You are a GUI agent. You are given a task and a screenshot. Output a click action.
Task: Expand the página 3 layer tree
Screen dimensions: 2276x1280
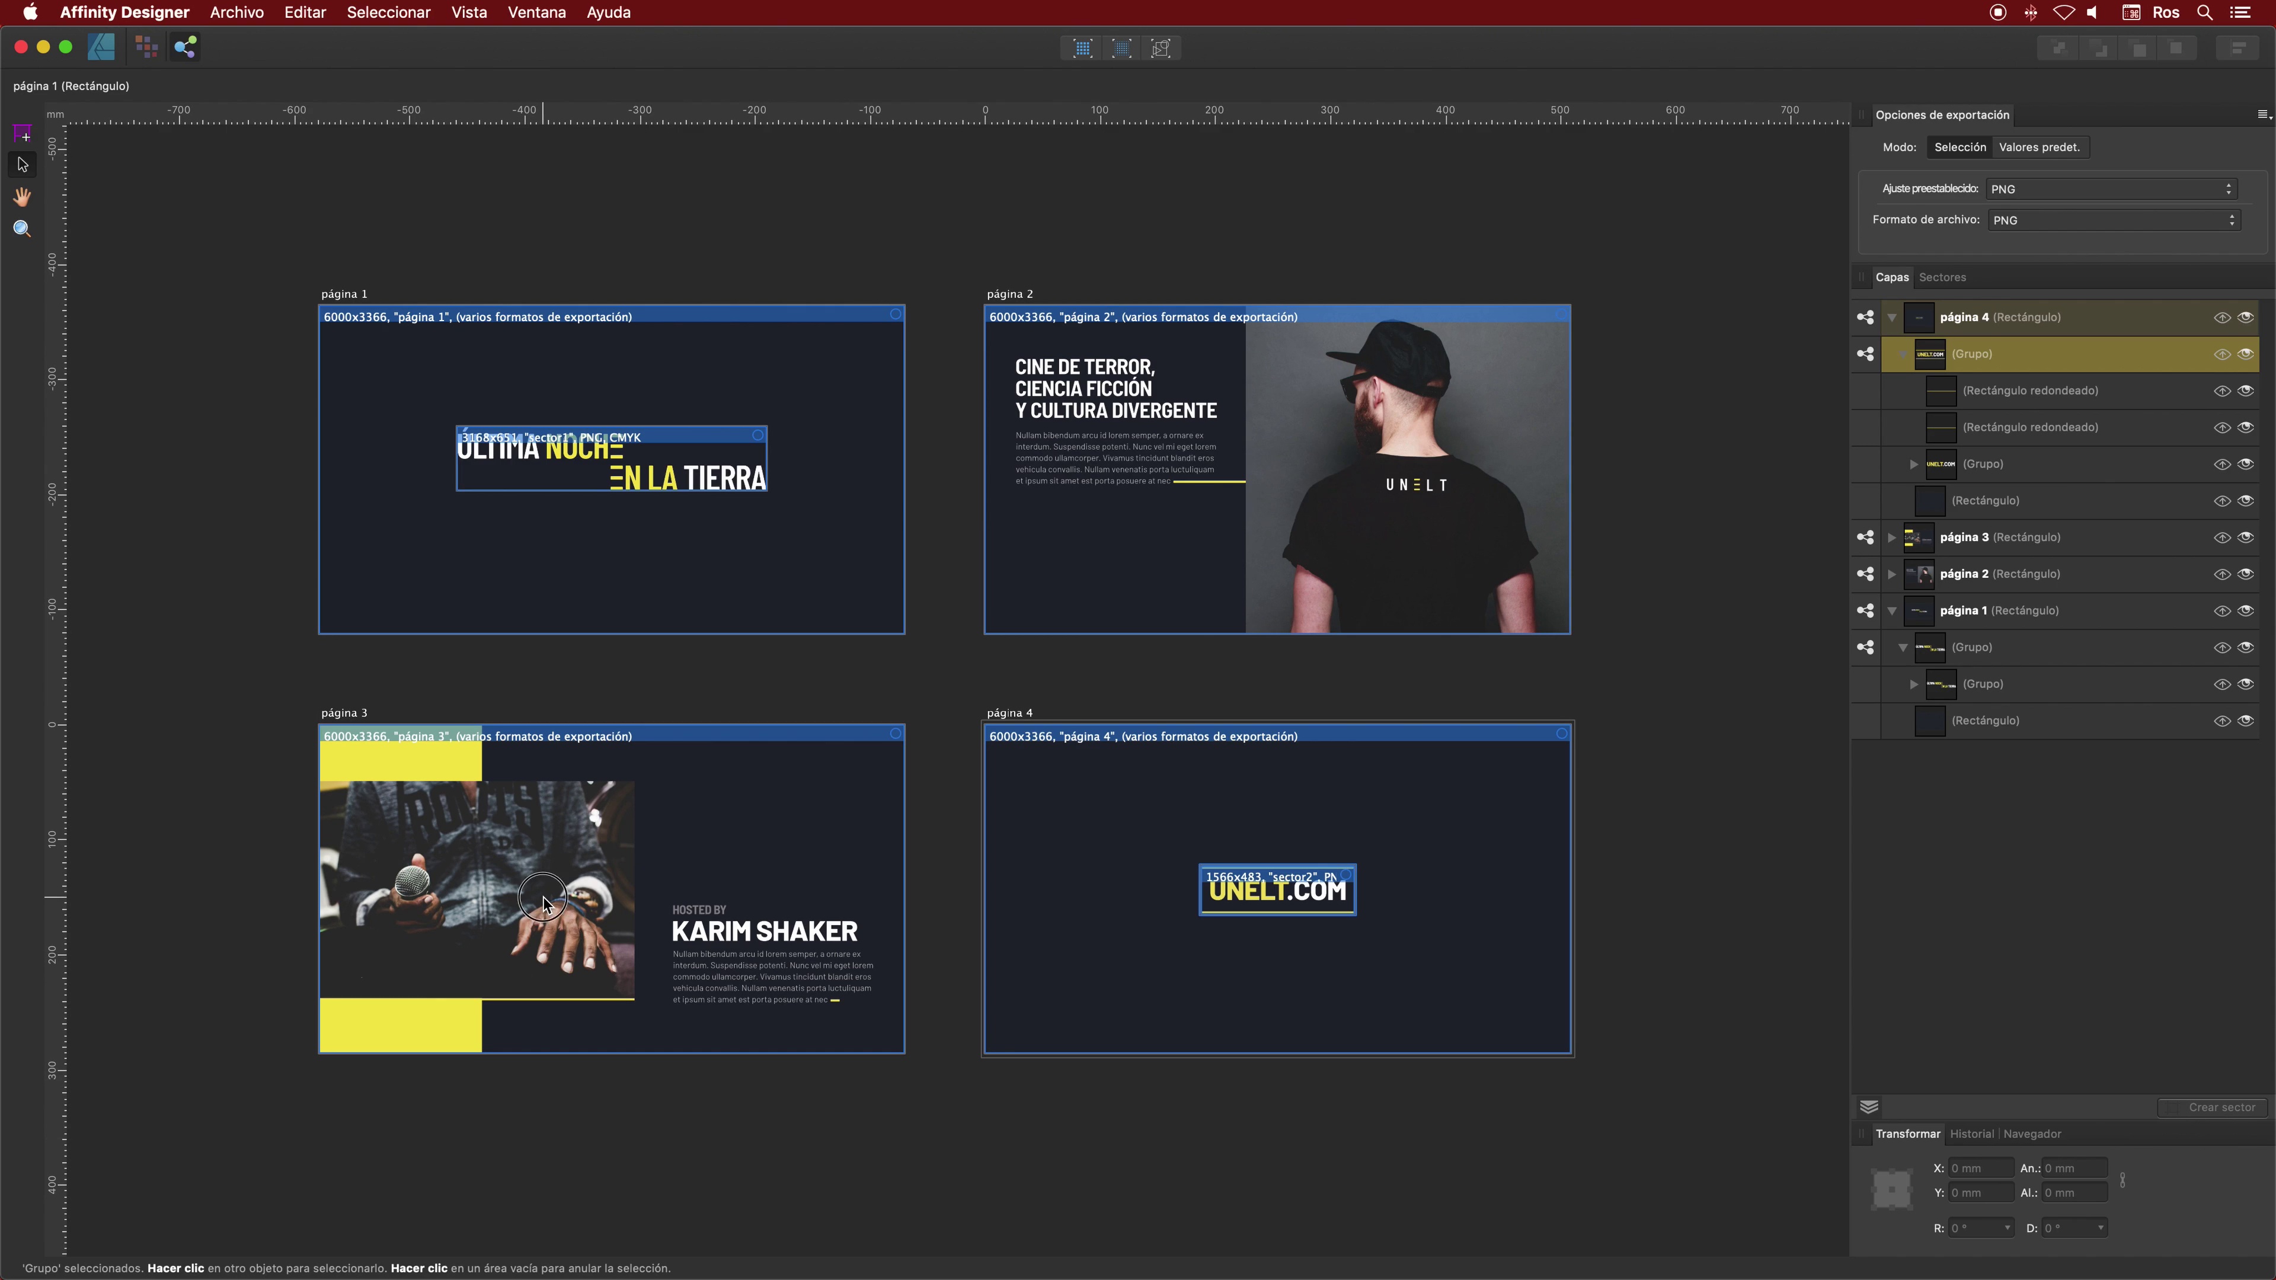[x=1892, y=537]
